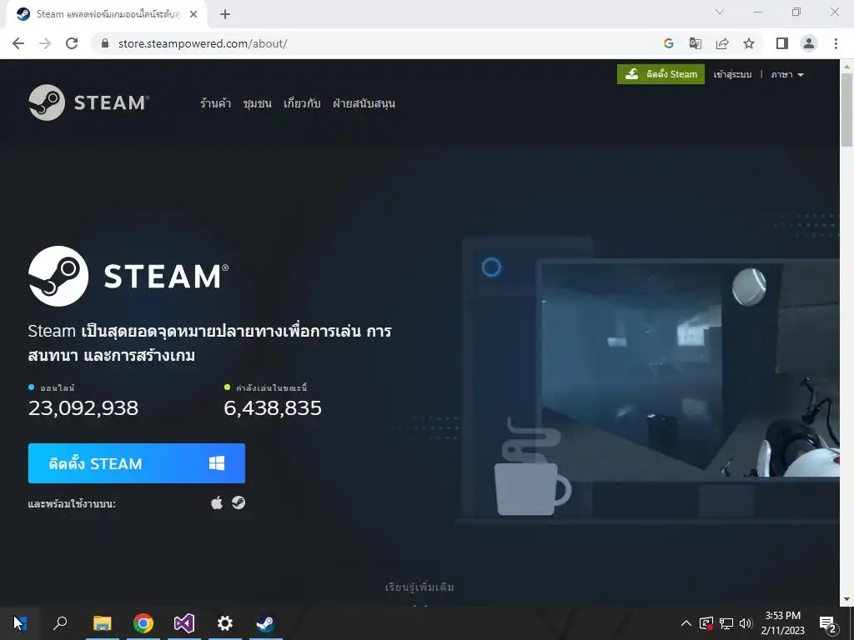Close the Steam tab

(x=193, y=14)
